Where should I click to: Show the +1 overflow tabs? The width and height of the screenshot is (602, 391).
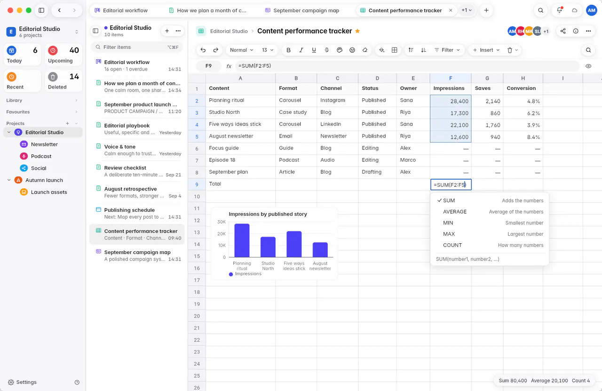[x=467, y=10]
